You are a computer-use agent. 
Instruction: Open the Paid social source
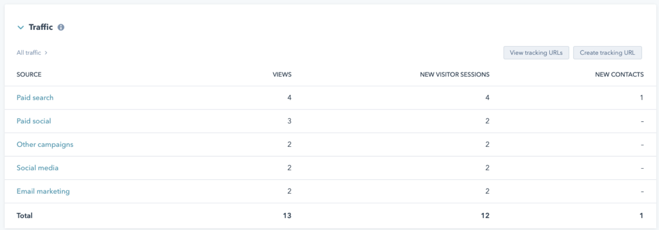coord(34,121)
